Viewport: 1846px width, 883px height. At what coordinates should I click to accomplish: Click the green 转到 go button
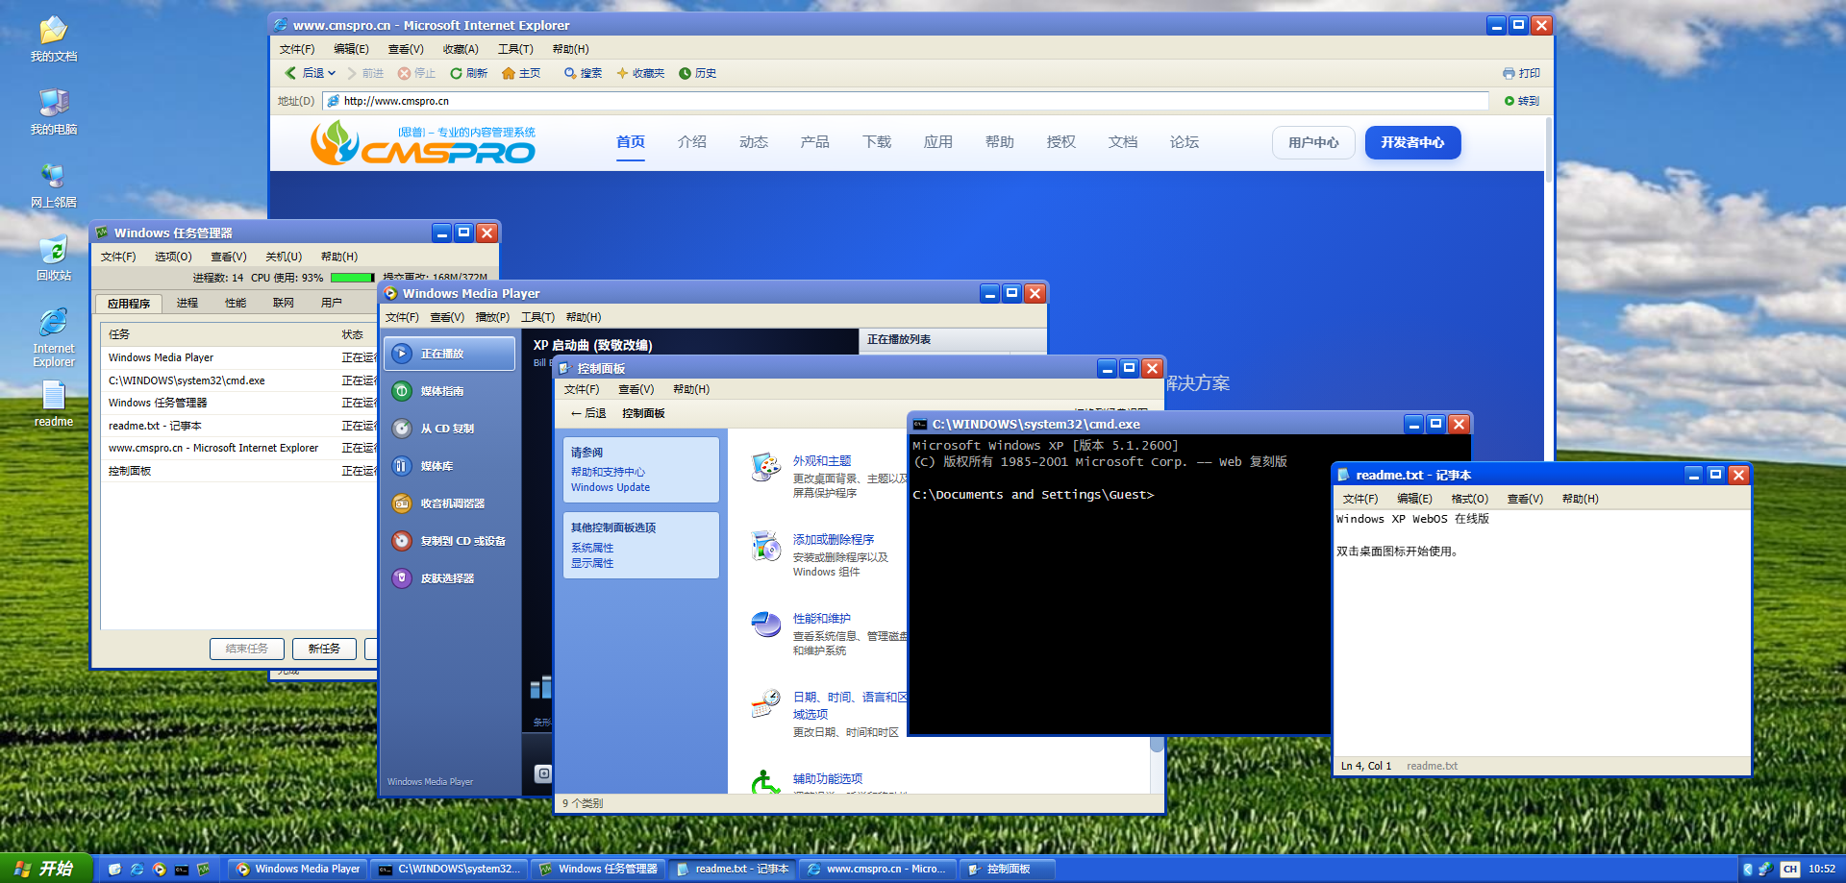[x=1522, y=101]
